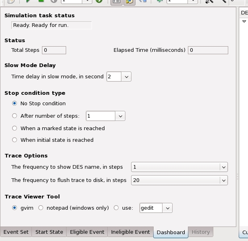Open the Start State tab

49,232
